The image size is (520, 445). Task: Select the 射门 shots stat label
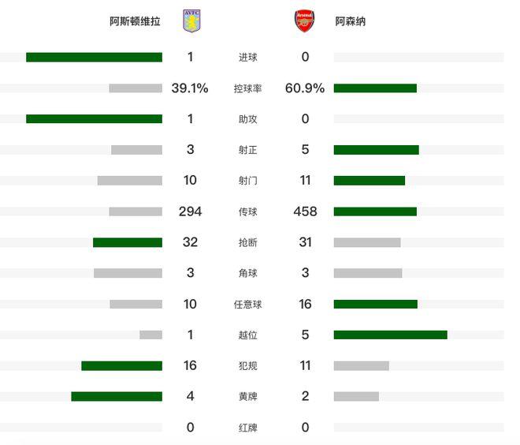click(247, 181)
